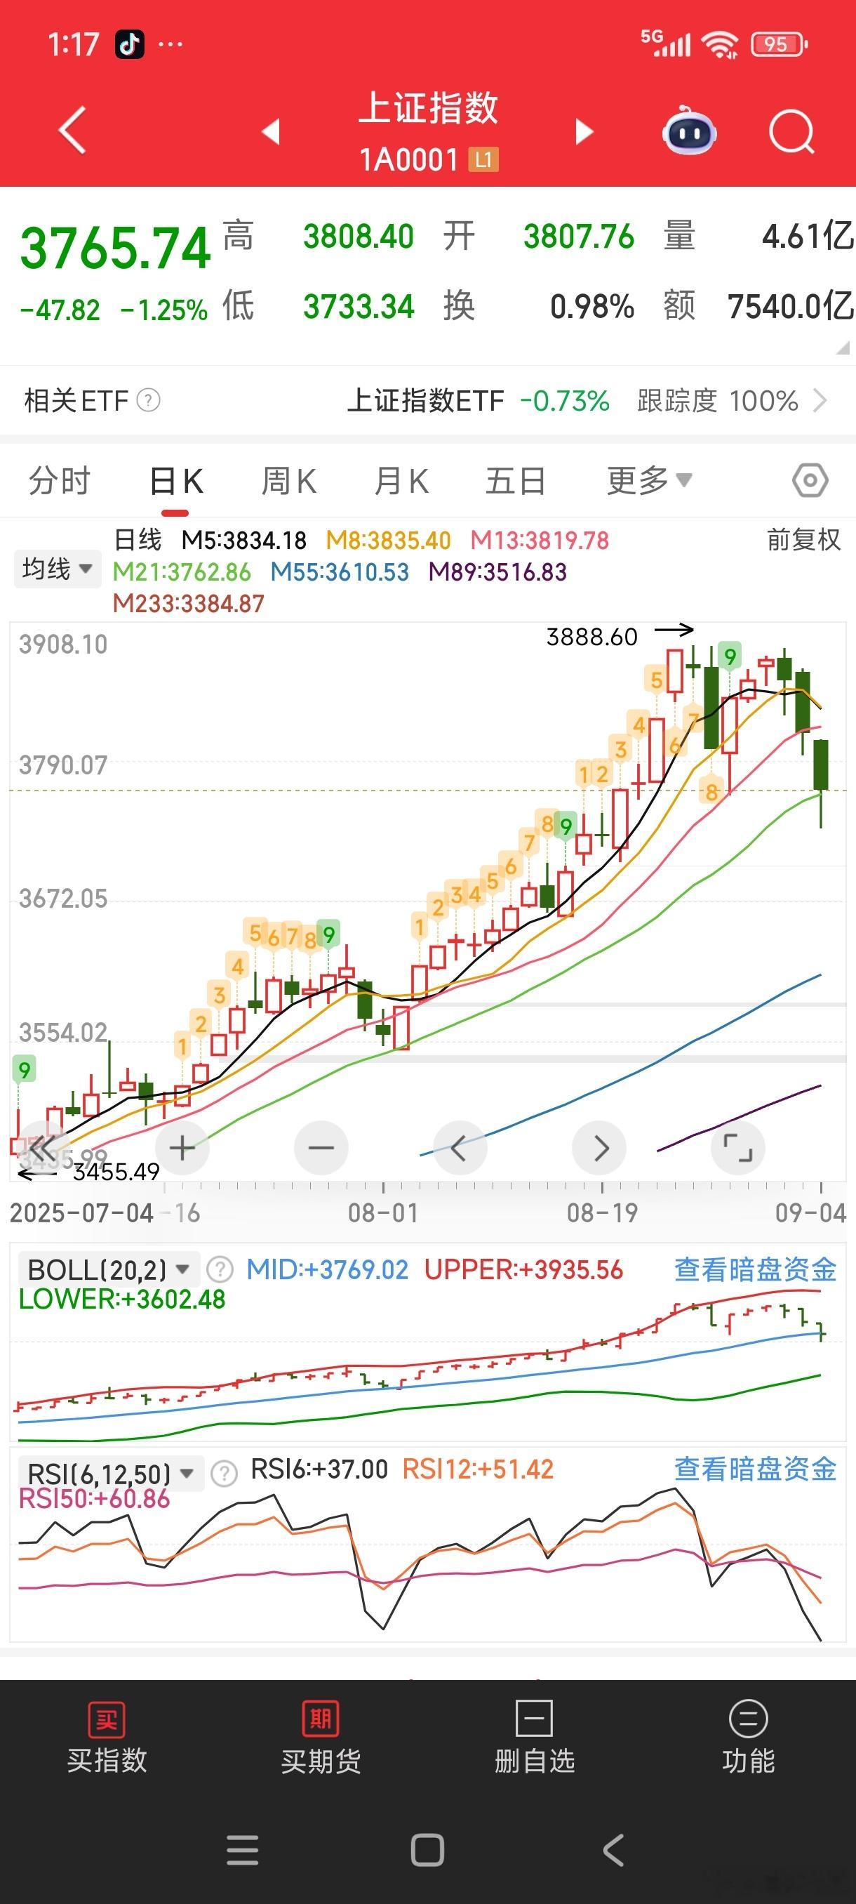Tap UPPER:+3935.56 Bollinger value
The height and width of the screenshot is (1904, 856).
point(523,1270)
